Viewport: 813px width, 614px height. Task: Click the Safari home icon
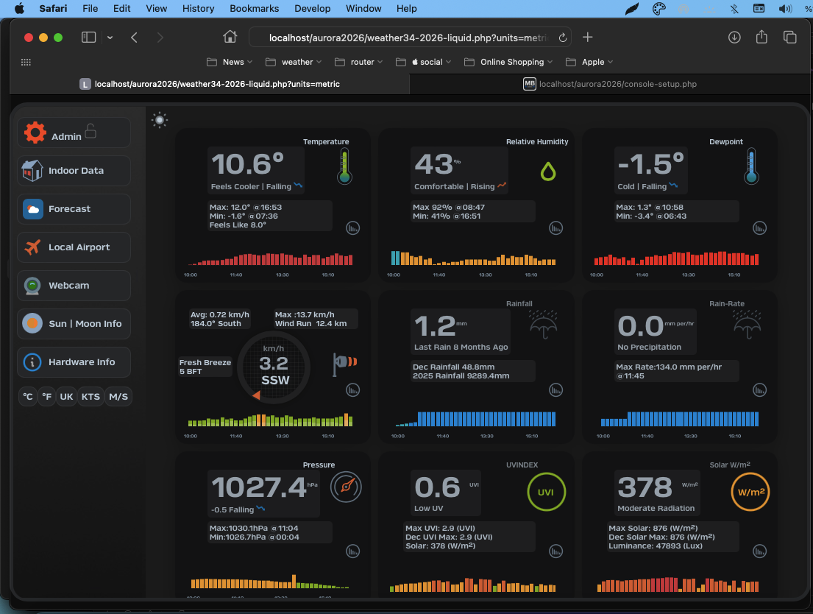click(x=230, y=38)
